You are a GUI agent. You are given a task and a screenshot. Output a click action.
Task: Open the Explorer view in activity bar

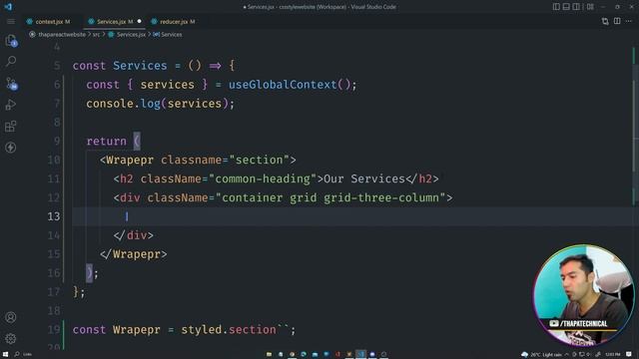click(x=11, y=40)
